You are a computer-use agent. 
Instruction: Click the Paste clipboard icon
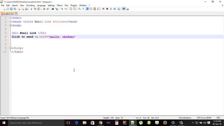39,9
